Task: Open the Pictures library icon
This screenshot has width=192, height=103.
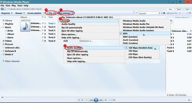Action: (4, 44)
